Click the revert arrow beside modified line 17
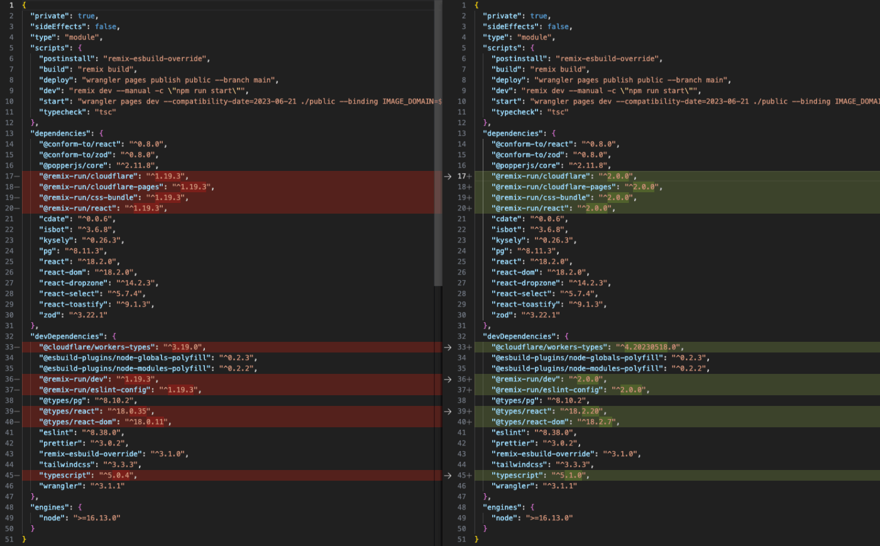The image size is (880, 546). click(448, 177)
